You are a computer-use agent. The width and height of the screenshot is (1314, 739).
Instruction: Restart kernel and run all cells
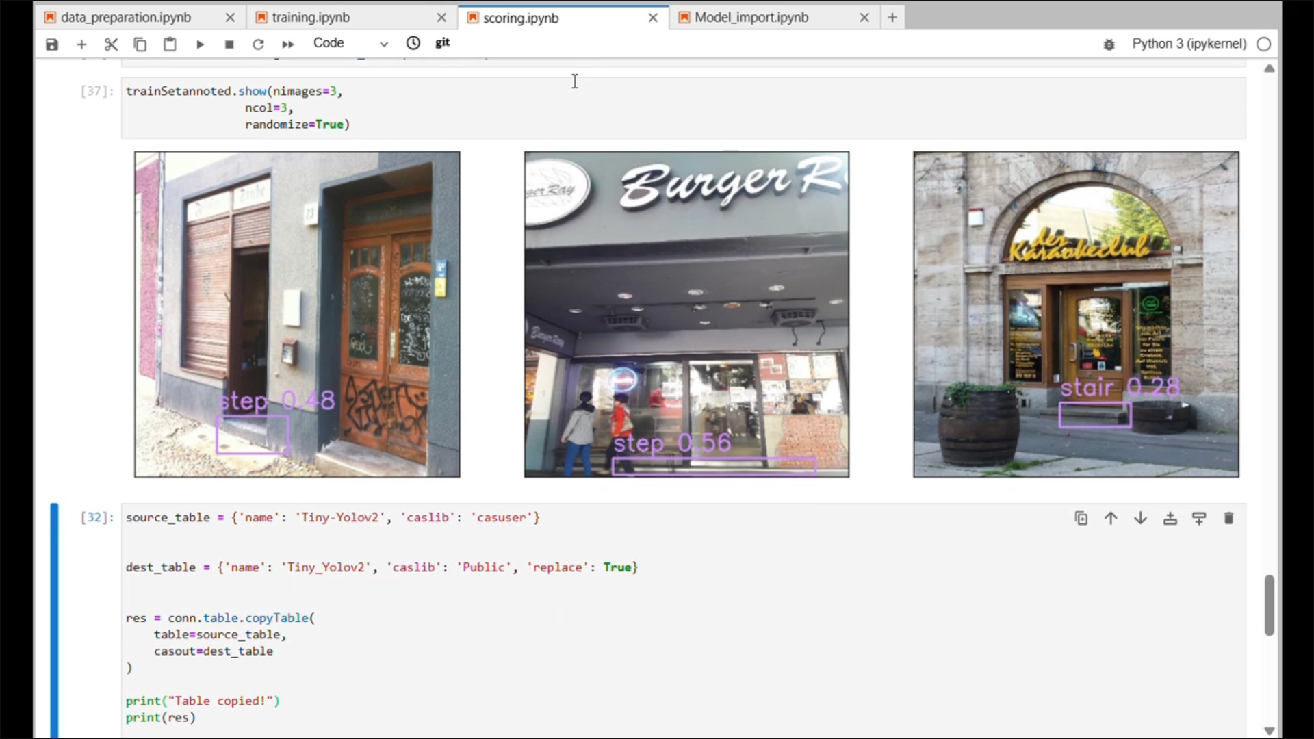[x=287, y=44]
